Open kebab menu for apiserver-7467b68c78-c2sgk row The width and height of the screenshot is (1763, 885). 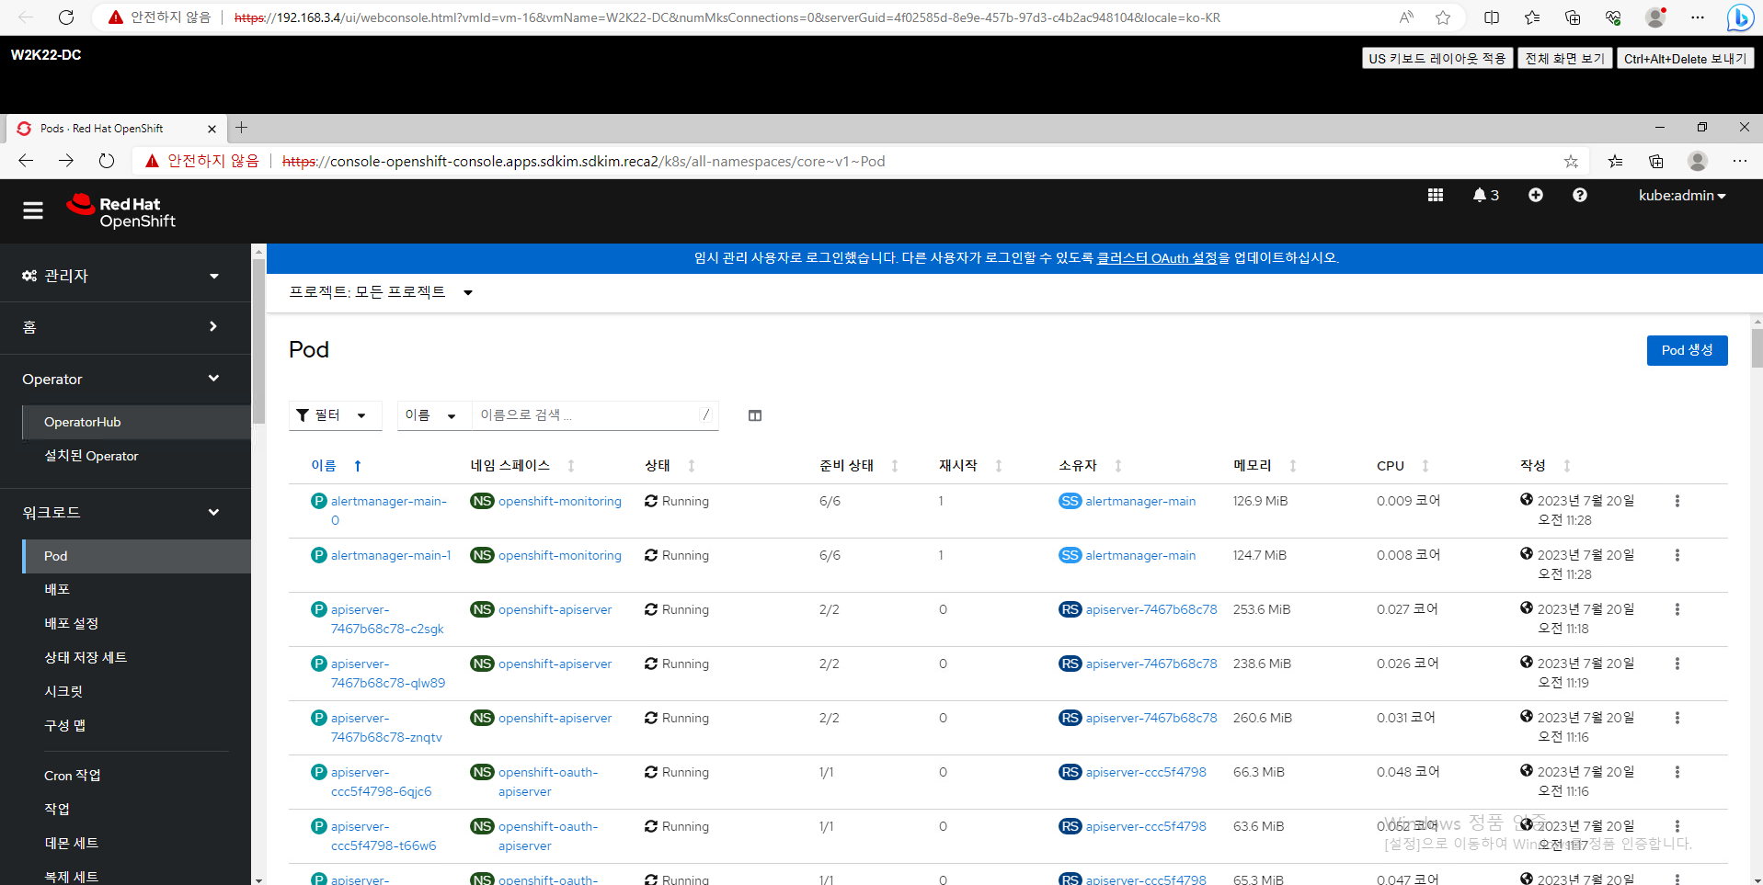point(1677,609)
